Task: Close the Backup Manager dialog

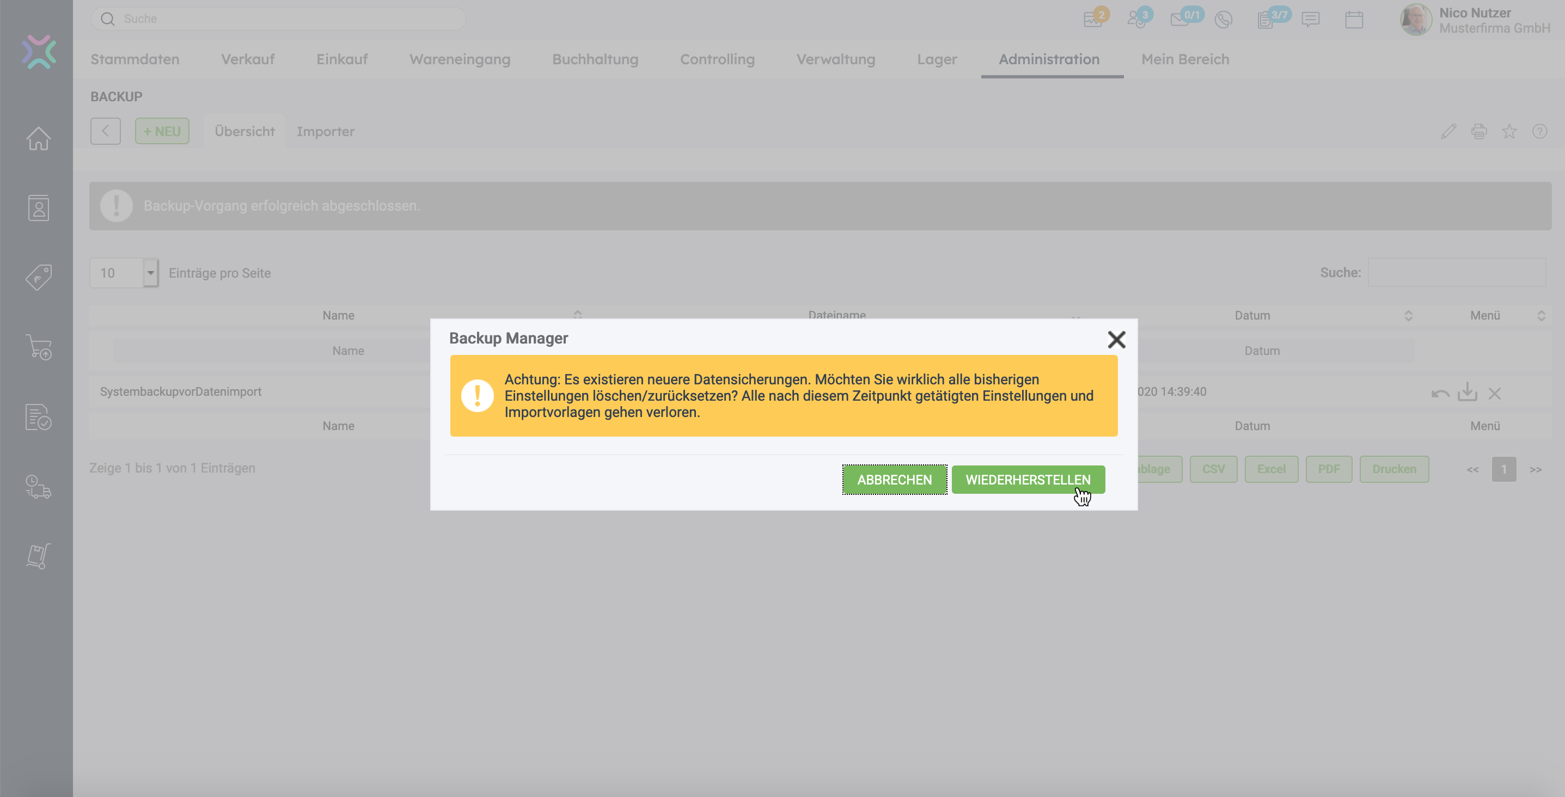Action: coord(1116,339)
